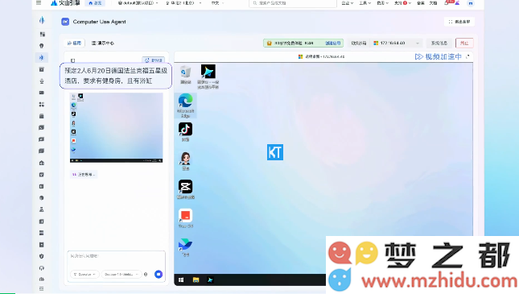Open the notification bell in the top bar
Screen dimensions: 519x294
(x=447, y=3)
